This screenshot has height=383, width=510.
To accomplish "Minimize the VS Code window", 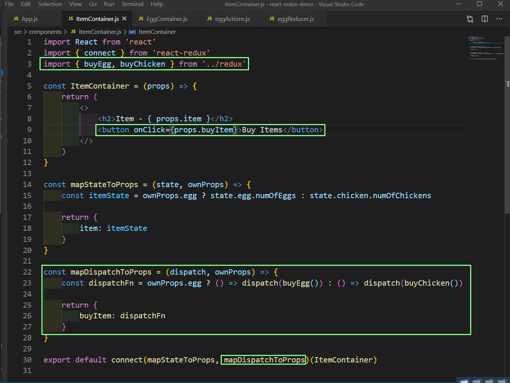I will click(x=459, y=4).
